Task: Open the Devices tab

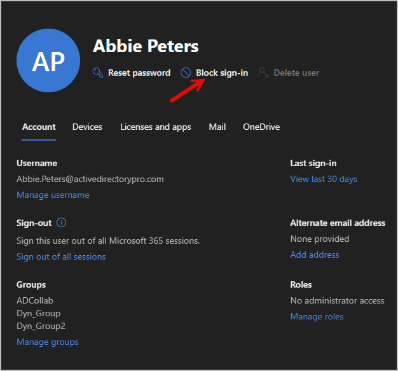Action: [87, 127]
